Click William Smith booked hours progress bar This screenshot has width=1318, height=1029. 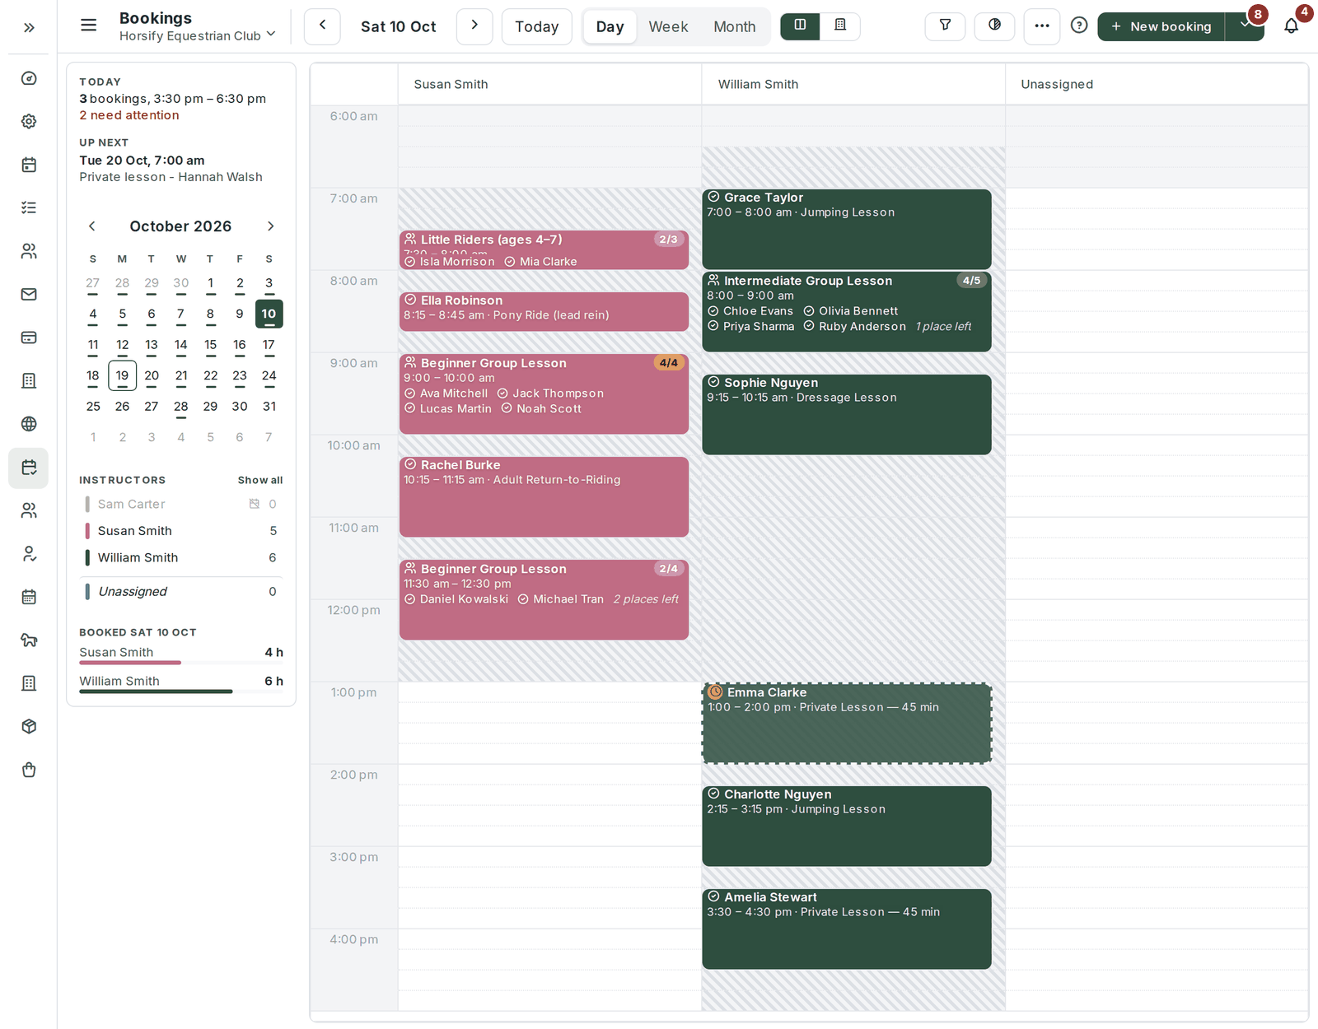tap(181, 691)
